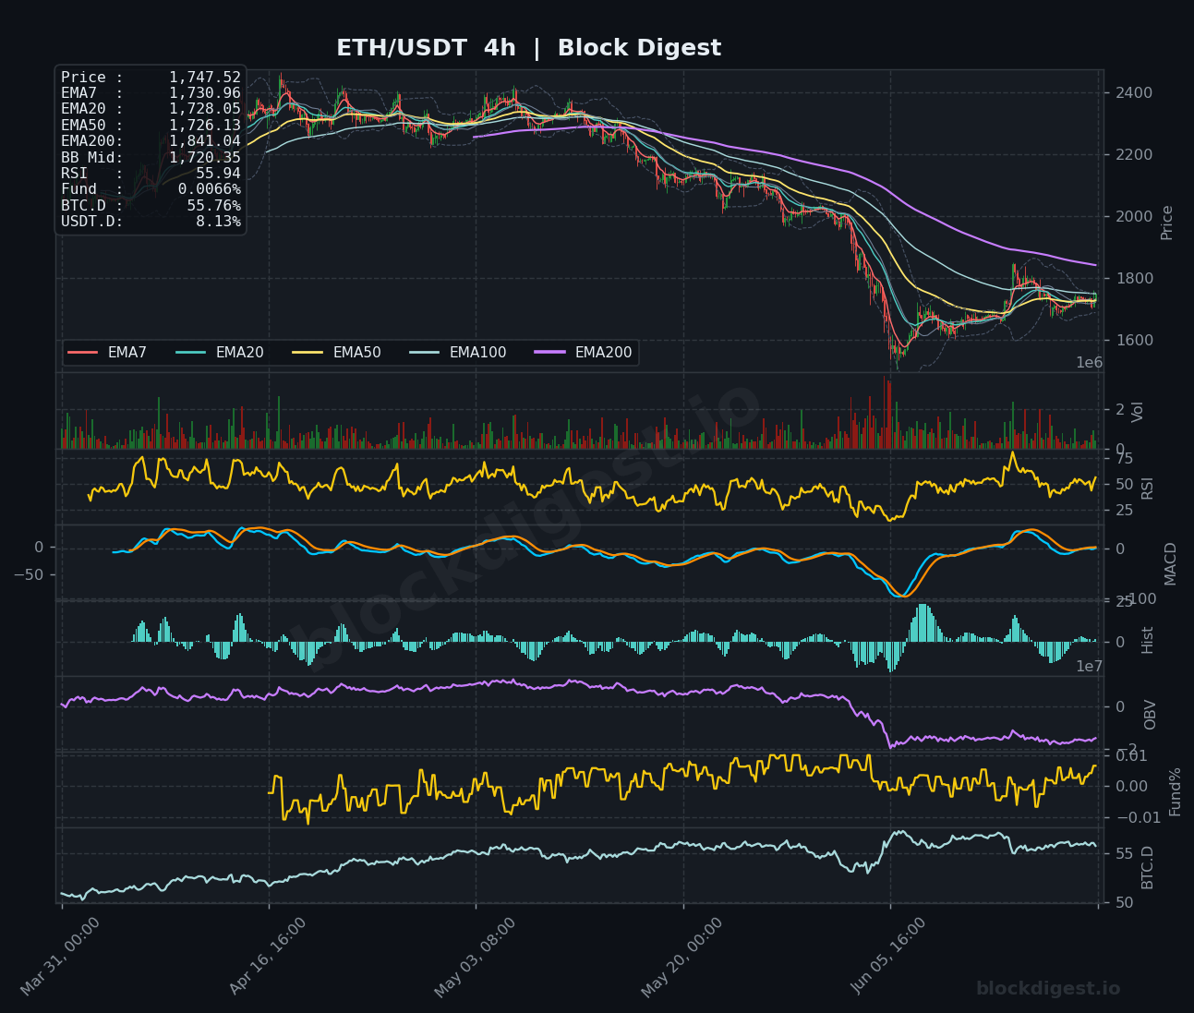1194x1013 pixels.
Task: Click the EMA7 value 1,730.96 in info box
Action: click(205, 93)
